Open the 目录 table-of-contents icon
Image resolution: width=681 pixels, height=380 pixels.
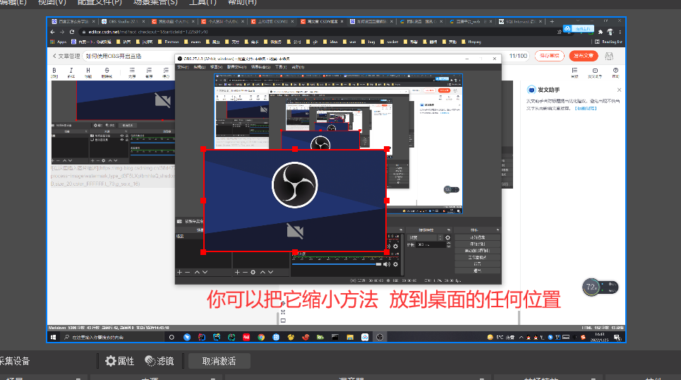[574, 72]
